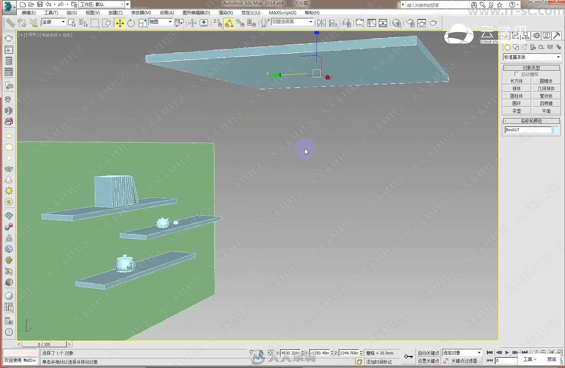Image resolution: width=565 pixels, height=368 pixels.
Task: Click Rectangular Selection Region icon
Action: pos(95,23)
